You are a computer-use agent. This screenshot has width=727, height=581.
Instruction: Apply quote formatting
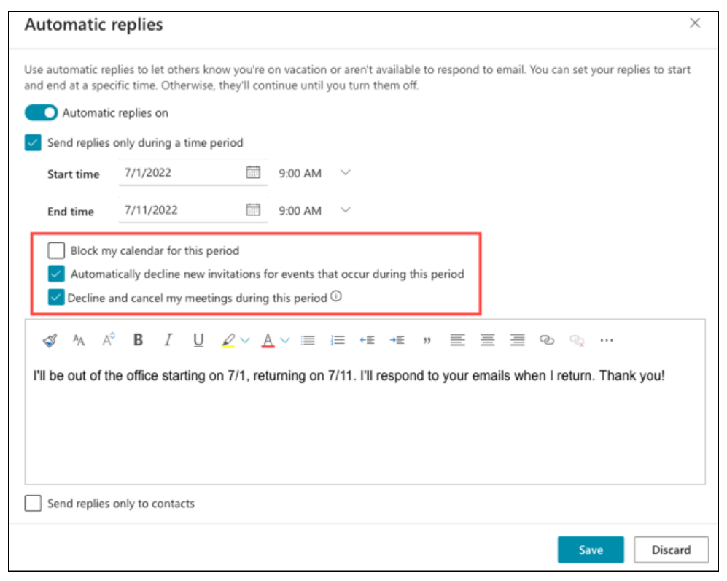click(427, 341)
